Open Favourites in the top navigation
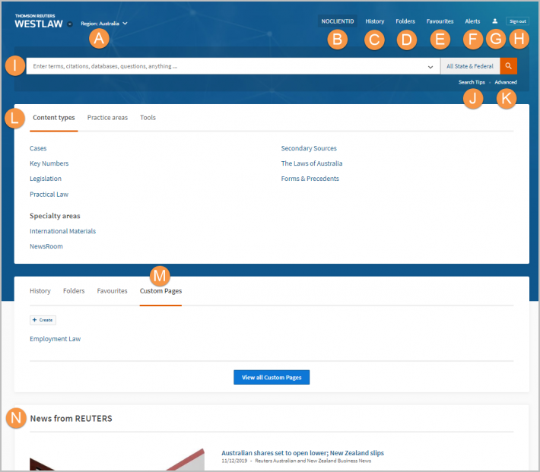This screenshot has height=472, width=540. pos(440,21)
